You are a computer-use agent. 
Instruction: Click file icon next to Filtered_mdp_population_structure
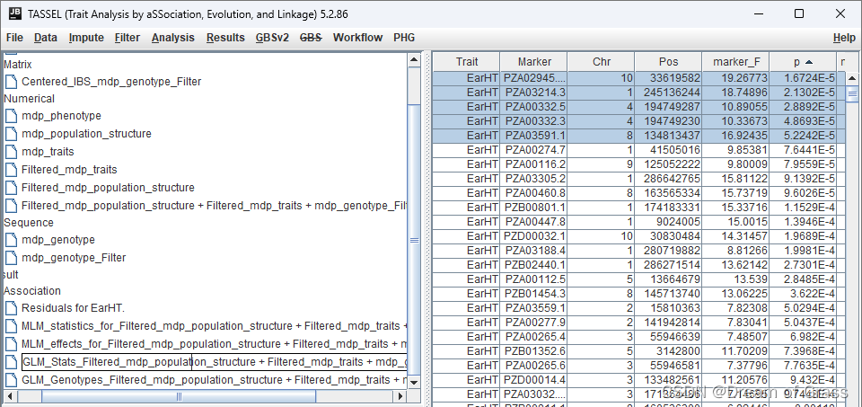pyautogui.click(x=11, y=188)
